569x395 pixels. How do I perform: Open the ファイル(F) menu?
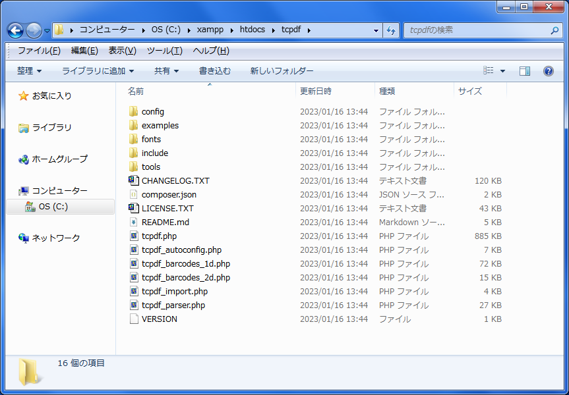click(x=39, y=51)
